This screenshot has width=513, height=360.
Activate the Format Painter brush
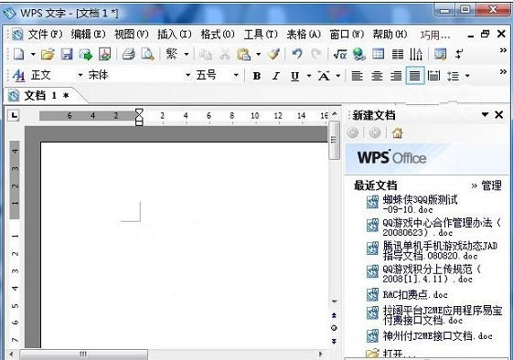click(273, 54)
